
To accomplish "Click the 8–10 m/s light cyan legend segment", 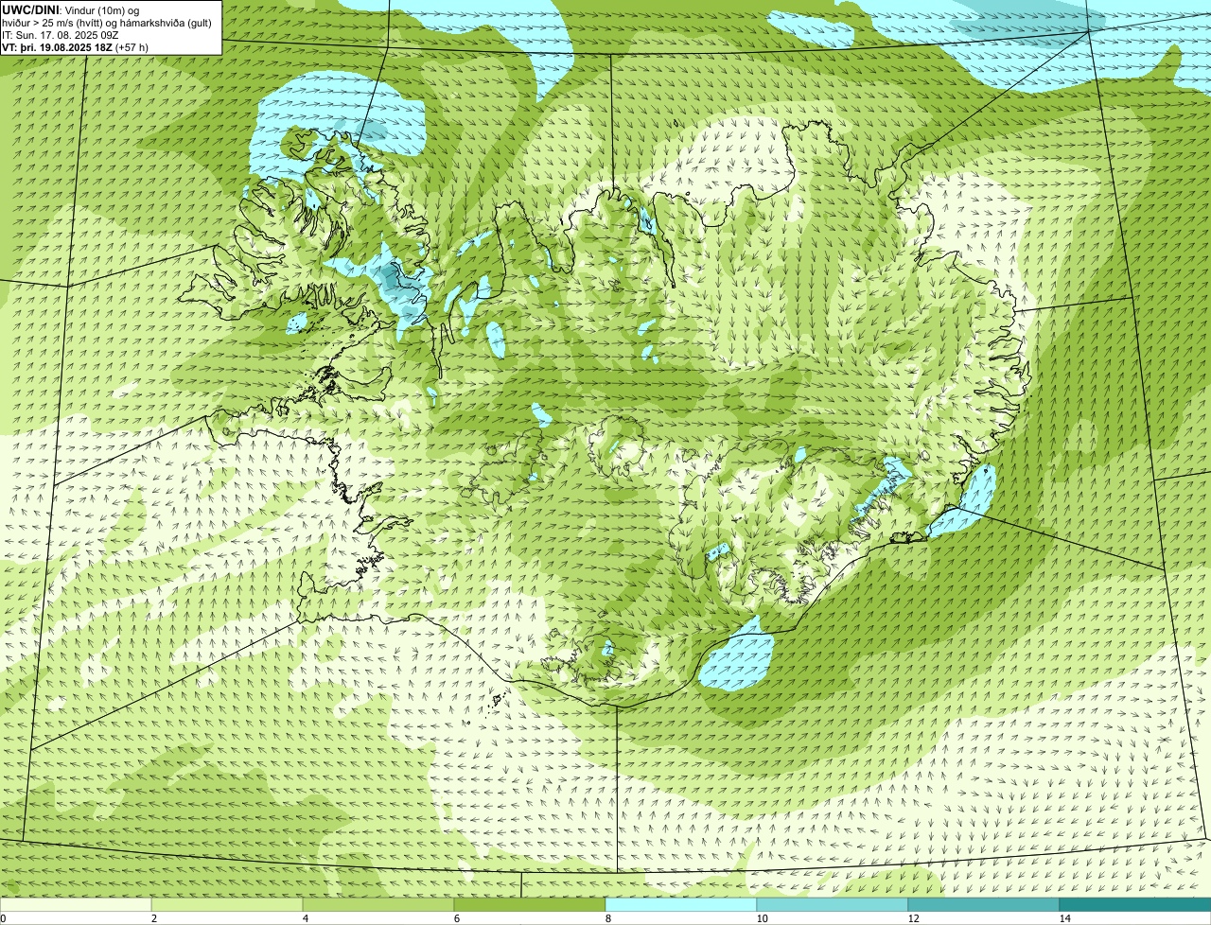I will click(x=681, y=905).
